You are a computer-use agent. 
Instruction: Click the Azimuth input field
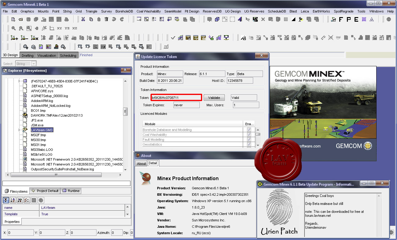pyautogui.click(x=117, y=233)
